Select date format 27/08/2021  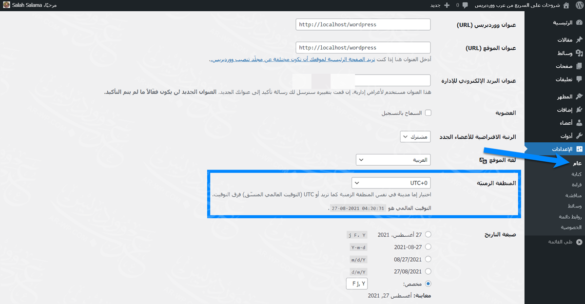(428, 271)
